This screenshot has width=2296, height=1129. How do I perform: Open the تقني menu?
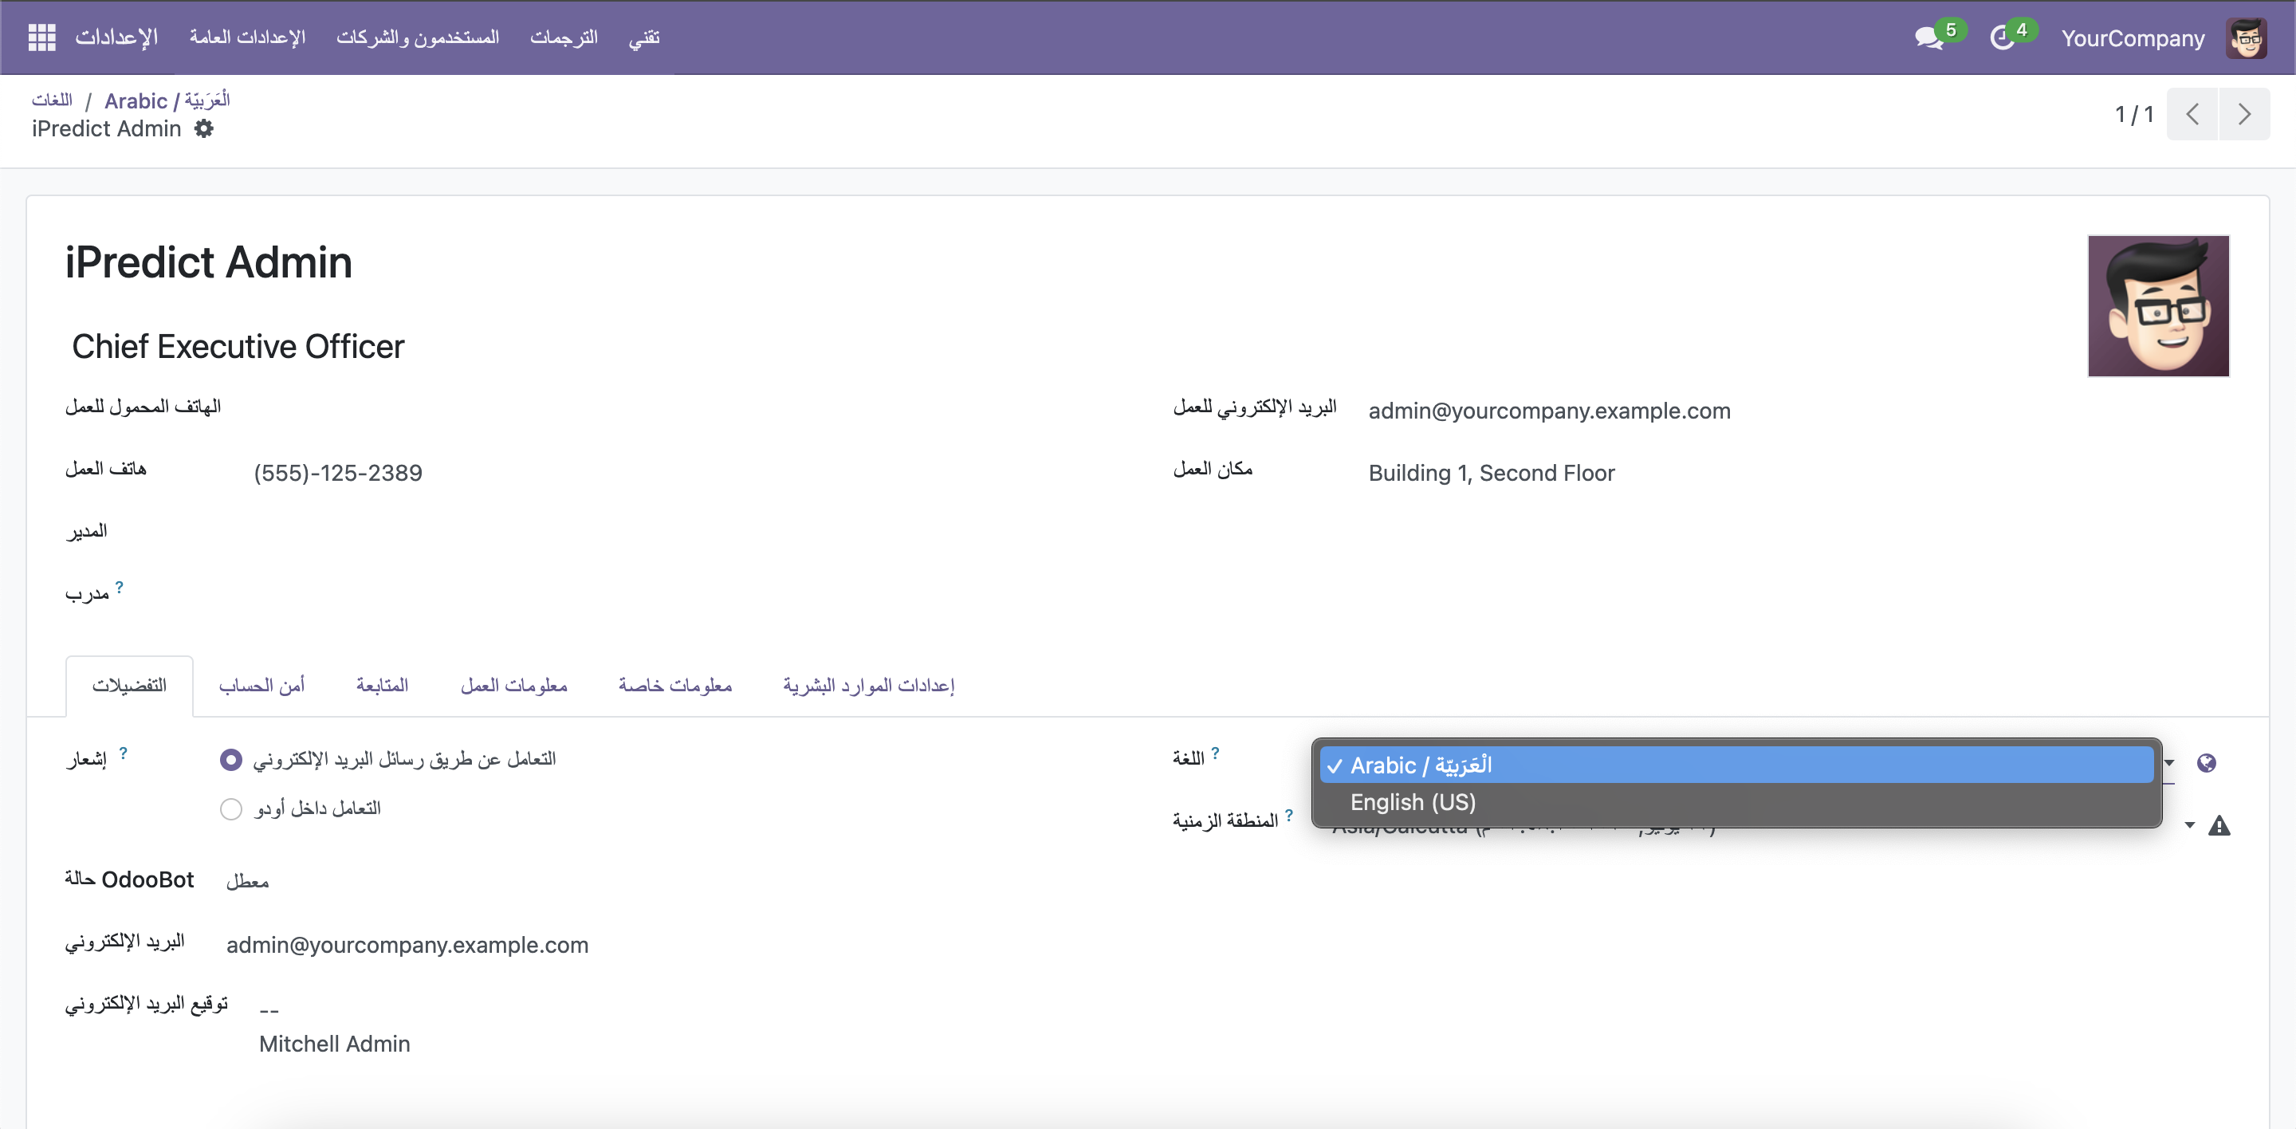(643, 37)
